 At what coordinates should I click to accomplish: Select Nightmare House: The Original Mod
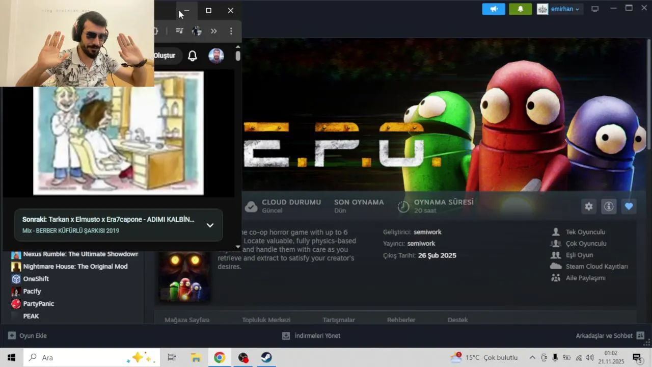(75, 267)
